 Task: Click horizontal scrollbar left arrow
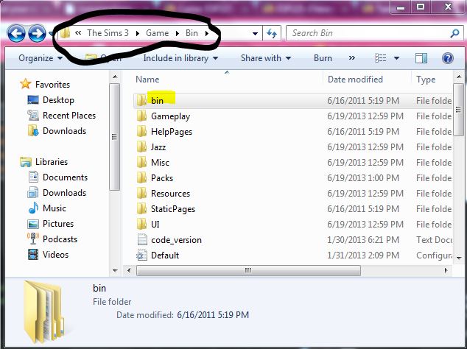point(129,271)
